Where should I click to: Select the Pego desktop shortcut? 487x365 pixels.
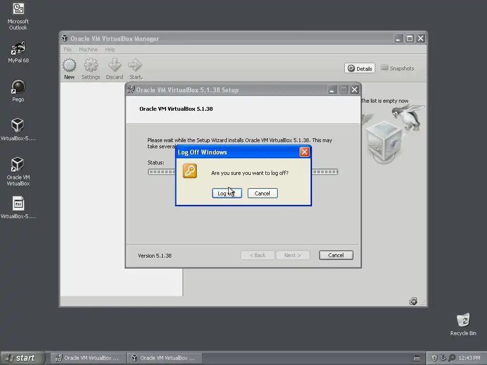[x=18, y=91]
